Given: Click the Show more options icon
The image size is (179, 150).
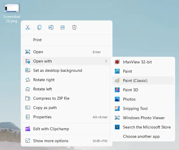Looking at the screenshot, I should click(28, 141).
